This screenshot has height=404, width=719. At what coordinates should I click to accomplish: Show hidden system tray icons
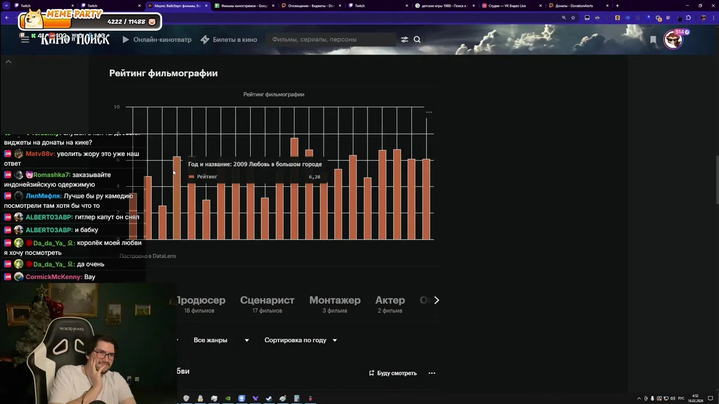point(640,398)
